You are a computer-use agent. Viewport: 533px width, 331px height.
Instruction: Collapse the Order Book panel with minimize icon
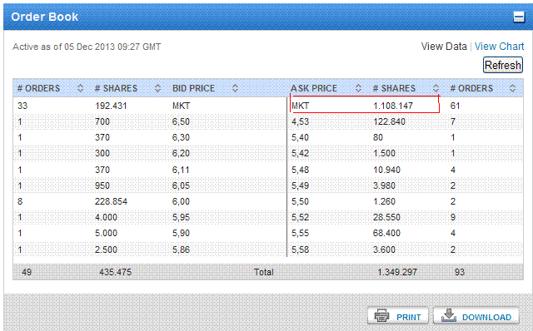point(519,17)
